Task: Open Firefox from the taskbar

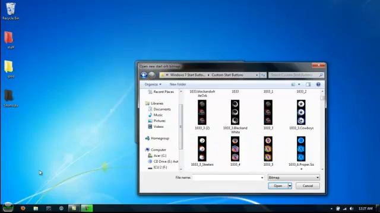Action: [x=23, y=208]
